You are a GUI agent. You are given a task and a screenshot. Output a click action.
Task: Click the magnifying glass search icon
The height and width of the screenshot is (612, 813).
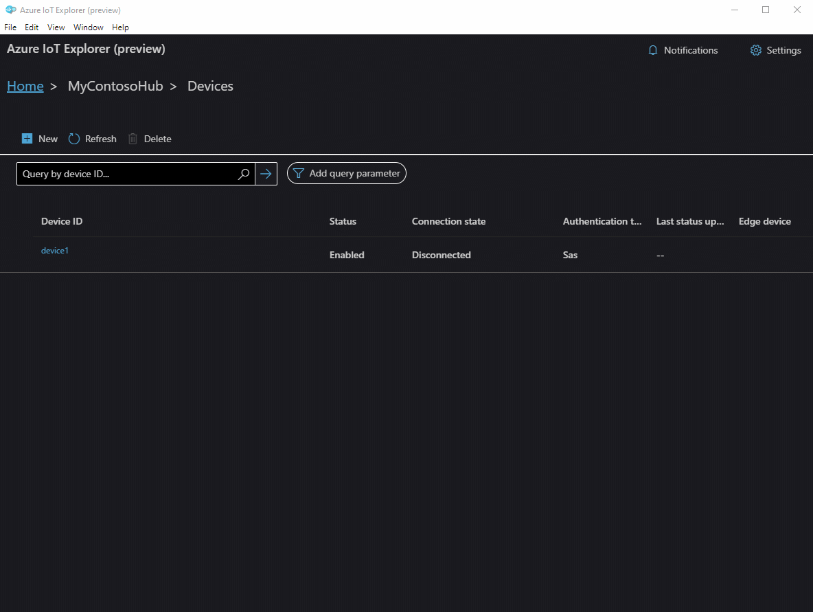coord(244,174)
